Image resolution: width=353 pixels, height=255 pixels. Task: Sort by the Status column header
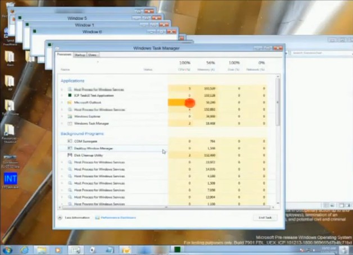(x=148, y=70)
